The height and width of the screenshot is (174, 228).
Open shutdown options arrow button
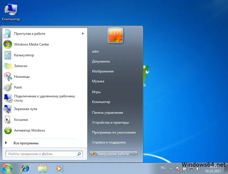[134, 154]
